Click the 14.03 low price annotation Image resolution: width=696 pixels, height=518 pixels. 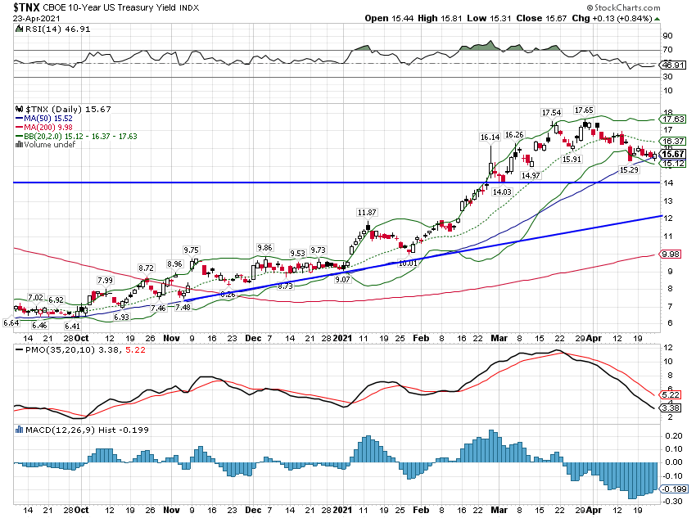[x=502, y=191]
